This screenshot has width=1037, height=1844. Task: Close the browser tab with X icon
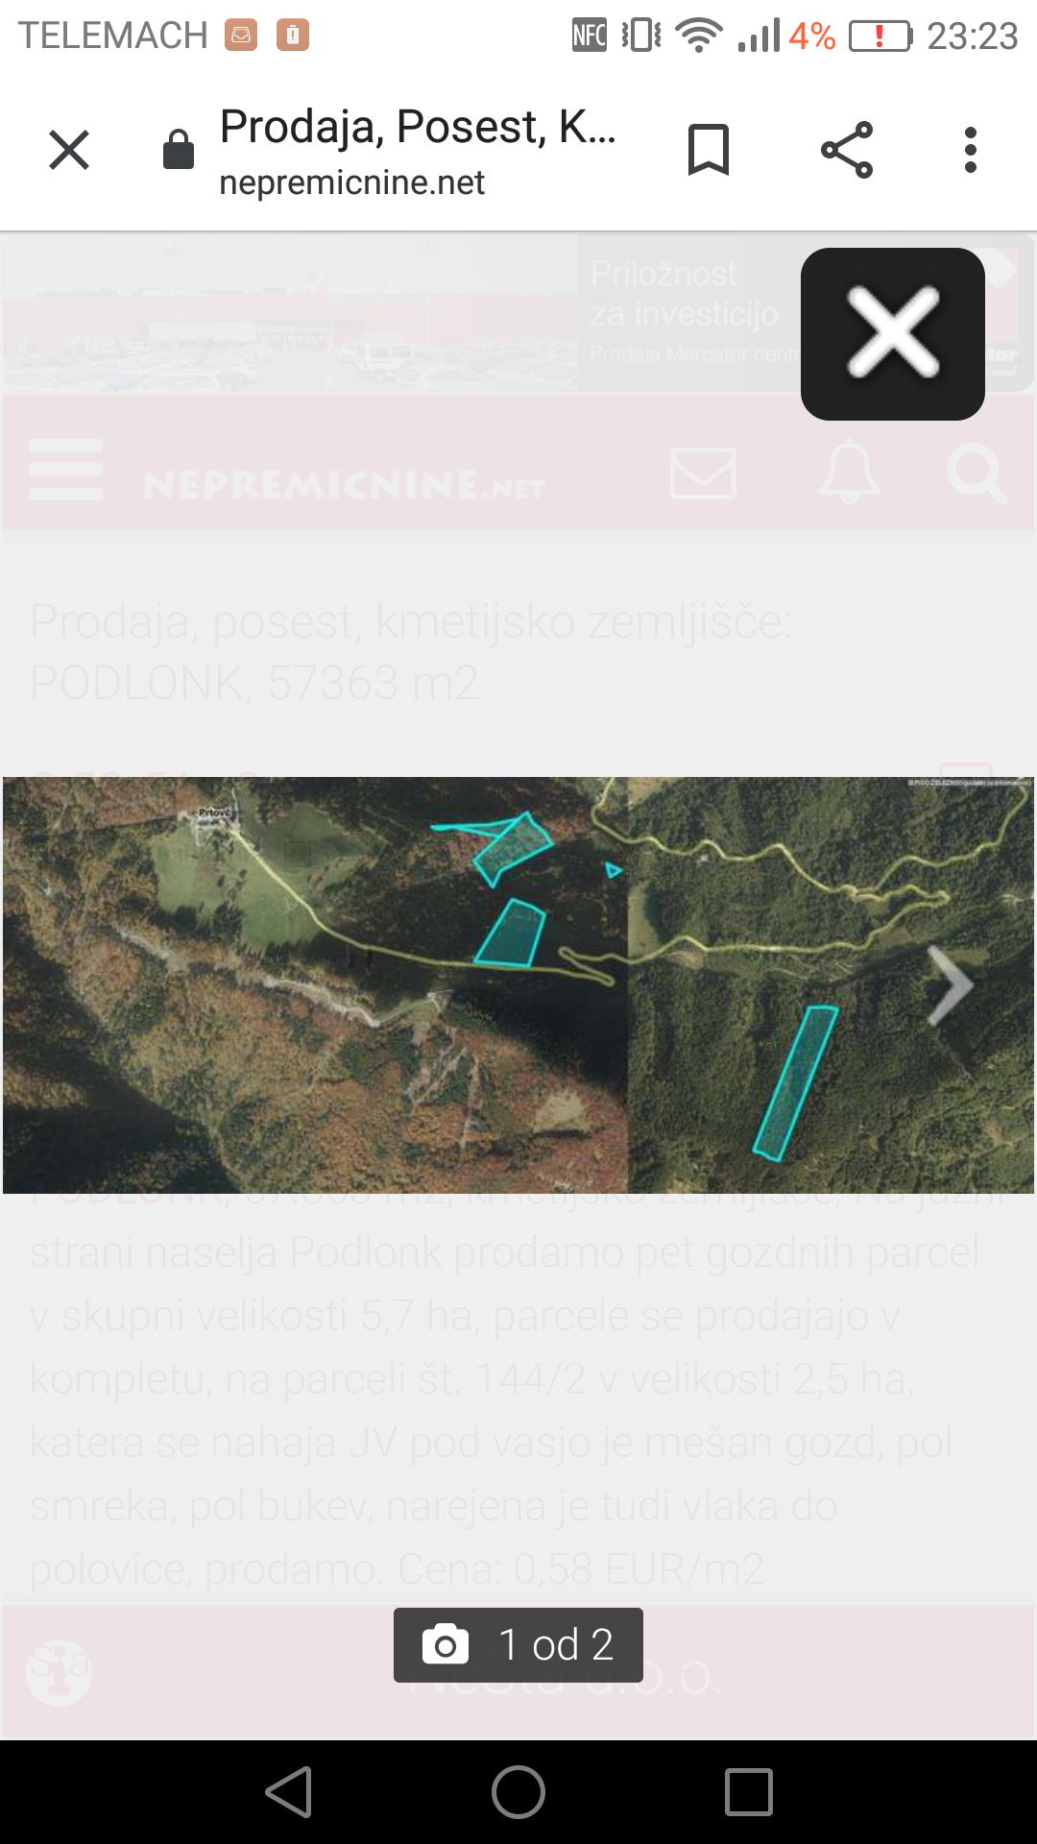[x=69, y=150]
